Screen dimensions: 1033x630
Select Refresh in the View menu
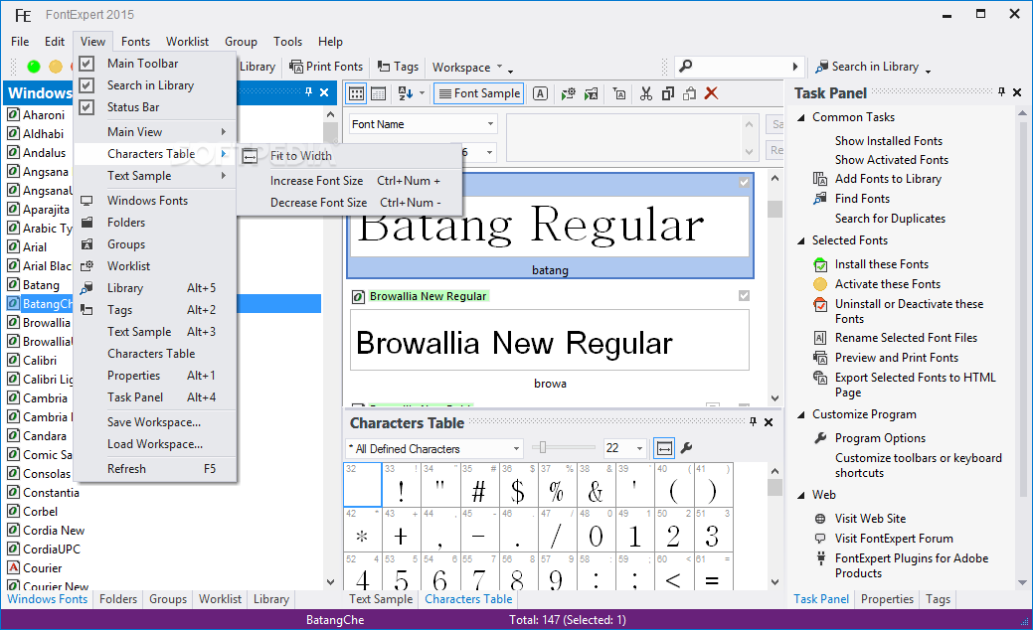[x=155, y=469]
